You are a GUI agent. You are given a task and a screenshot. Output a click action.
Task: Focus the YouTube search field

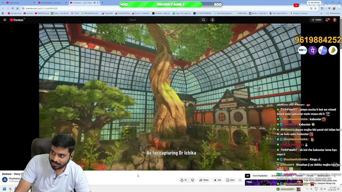(x=163, y=20)
